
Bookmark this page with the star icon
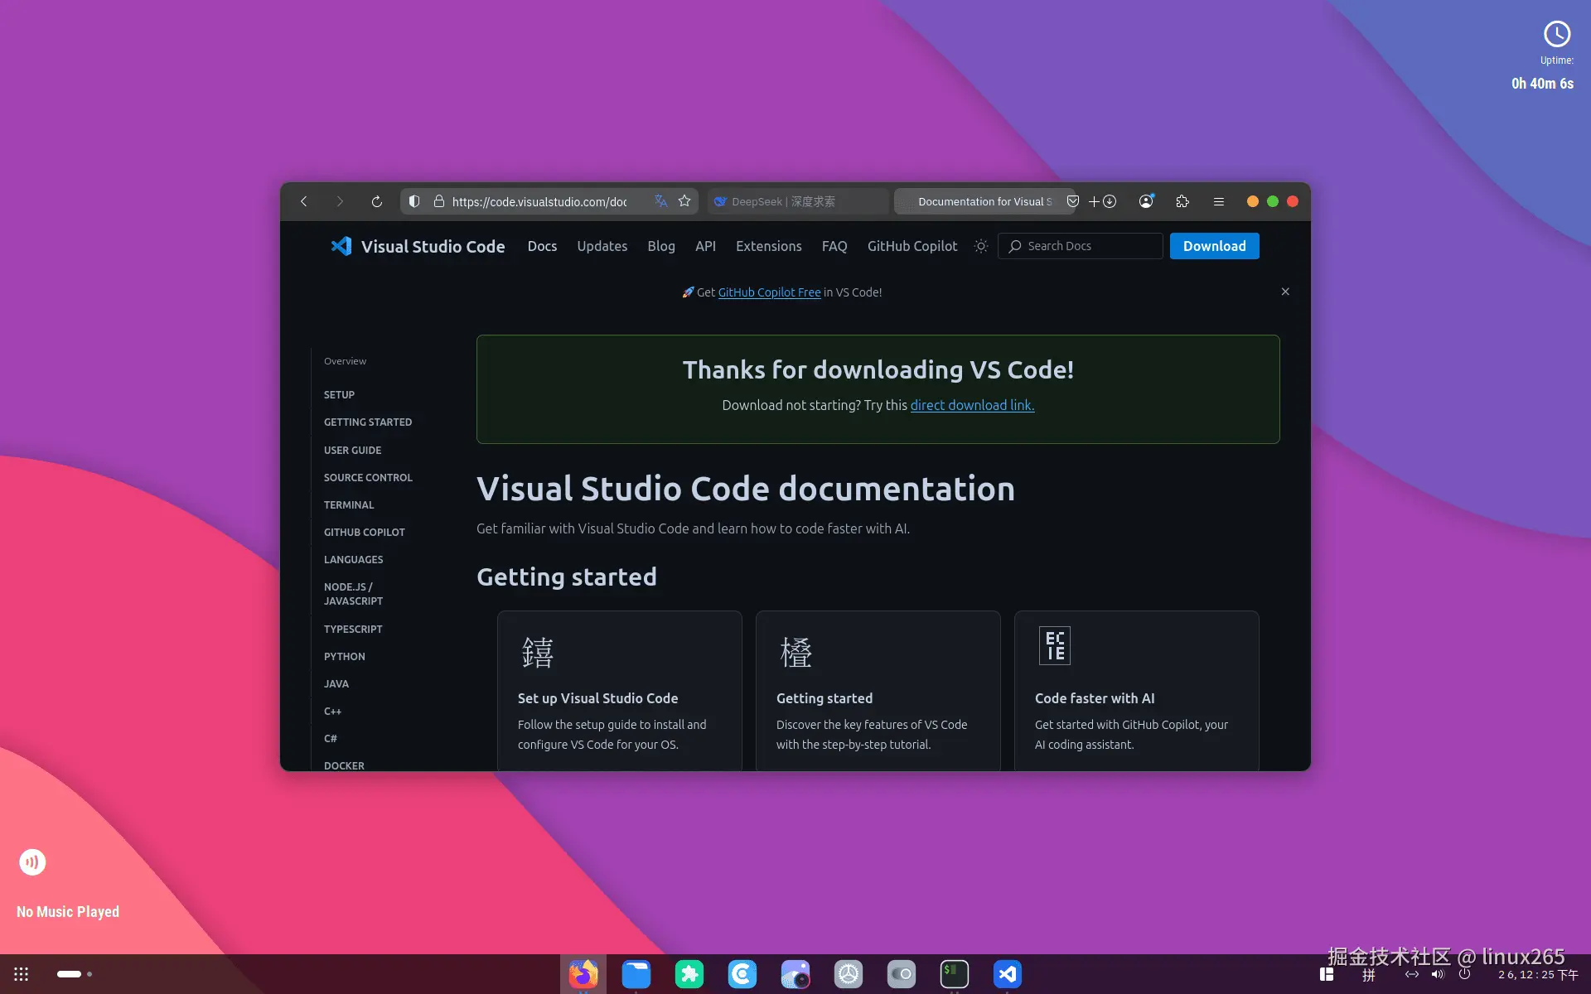pyautogui.click(x=684, y=201)
